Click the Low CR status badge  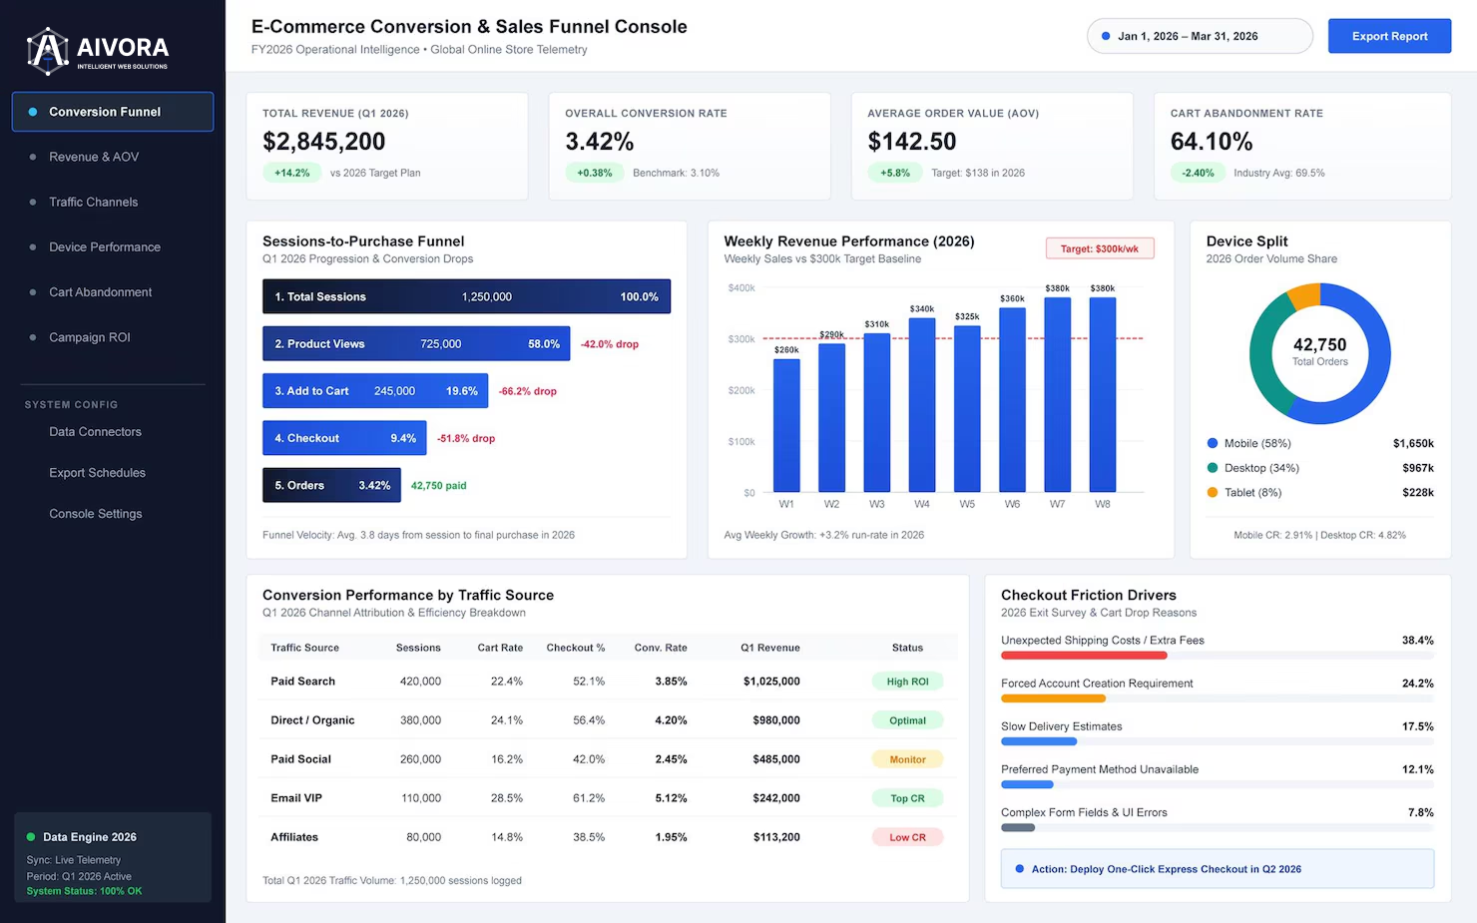[907, 837]
